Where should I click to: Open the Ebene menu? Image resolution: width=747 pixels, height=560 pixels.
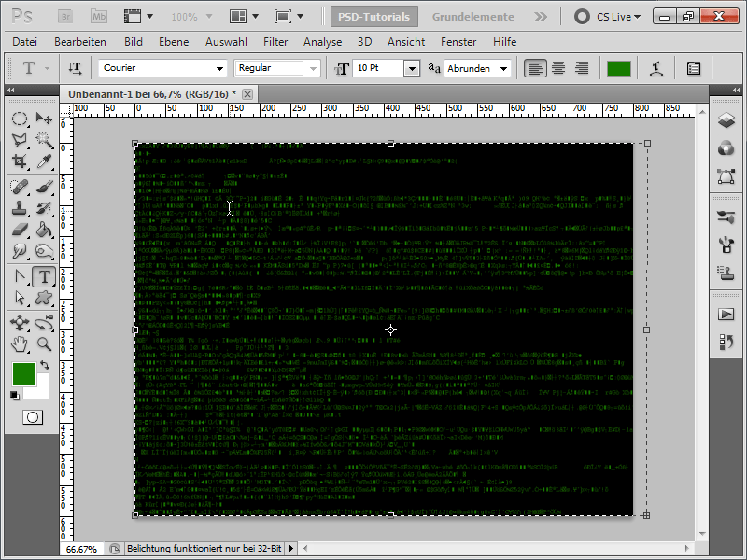tap(174, 42)
